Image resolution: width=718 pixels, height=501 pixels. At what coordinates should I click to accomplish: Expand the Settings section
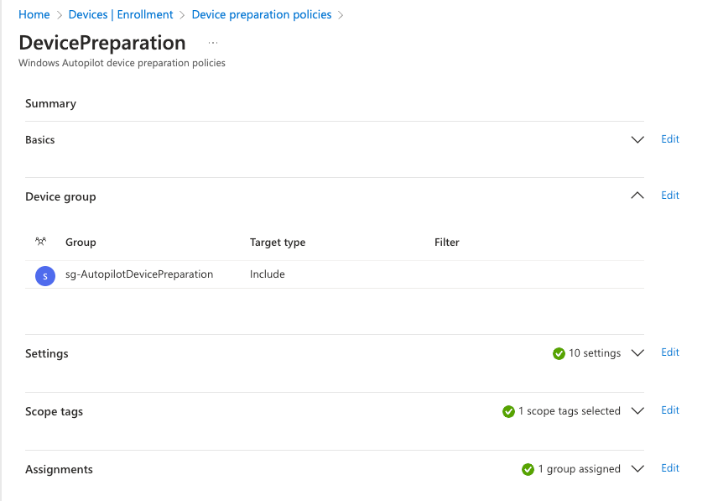click(637, 353)
